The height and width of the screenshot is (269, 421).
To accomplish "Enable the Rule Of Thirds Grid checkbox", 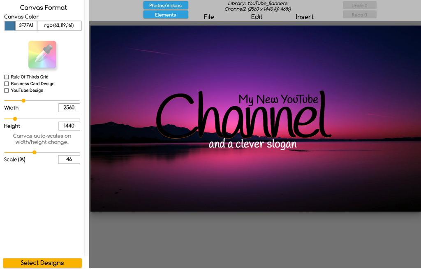I will pos(7,77).
